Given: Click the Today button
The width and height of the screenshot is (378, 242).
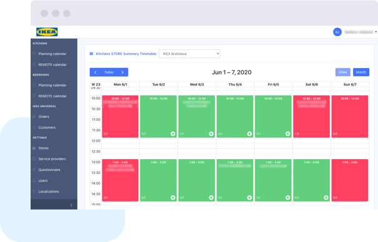Looking at the screenshot, I should [x=109, y=72].
